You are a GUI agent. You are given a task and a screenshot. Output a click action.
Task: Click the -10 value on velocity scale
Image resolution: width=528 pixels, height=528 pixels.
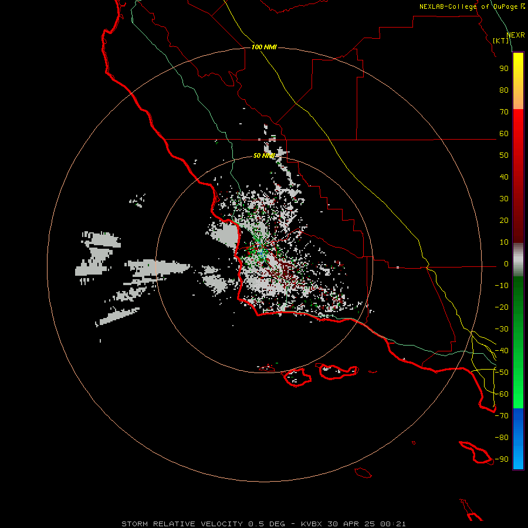pyautogui.click(x=502, y=286)
